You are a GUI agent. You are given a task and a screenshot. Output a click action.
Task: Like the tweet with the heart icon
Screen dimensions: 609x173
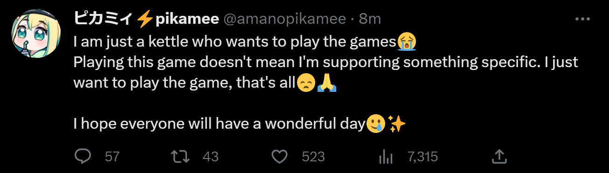(x=279, y=157)
